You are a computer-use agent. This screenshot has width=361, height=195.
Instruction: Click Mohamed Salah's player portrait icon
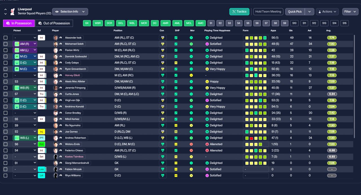click(x=56, y=44)
